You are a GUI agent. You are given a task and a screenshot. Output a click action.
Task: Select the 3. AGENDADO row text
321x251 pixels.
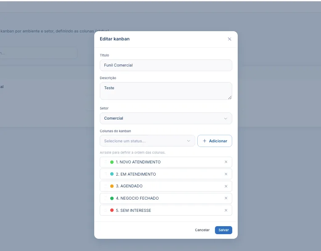[129, 186]
